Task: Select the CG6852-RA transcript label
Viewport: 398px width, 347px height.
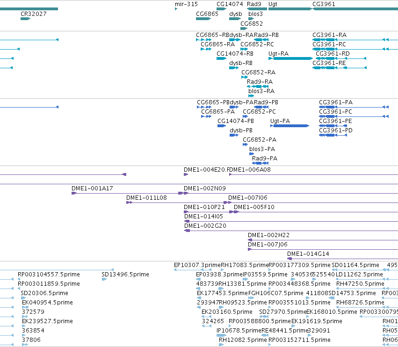Action: pos(258,72)
